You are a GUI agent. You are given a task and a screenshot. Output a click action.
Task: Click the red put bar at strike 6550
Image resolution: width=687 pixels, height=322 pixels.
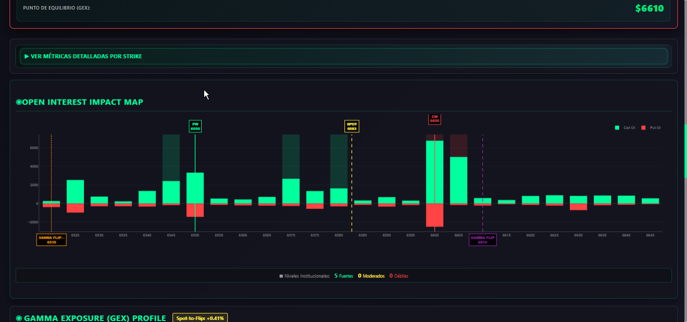click(195, 210)
